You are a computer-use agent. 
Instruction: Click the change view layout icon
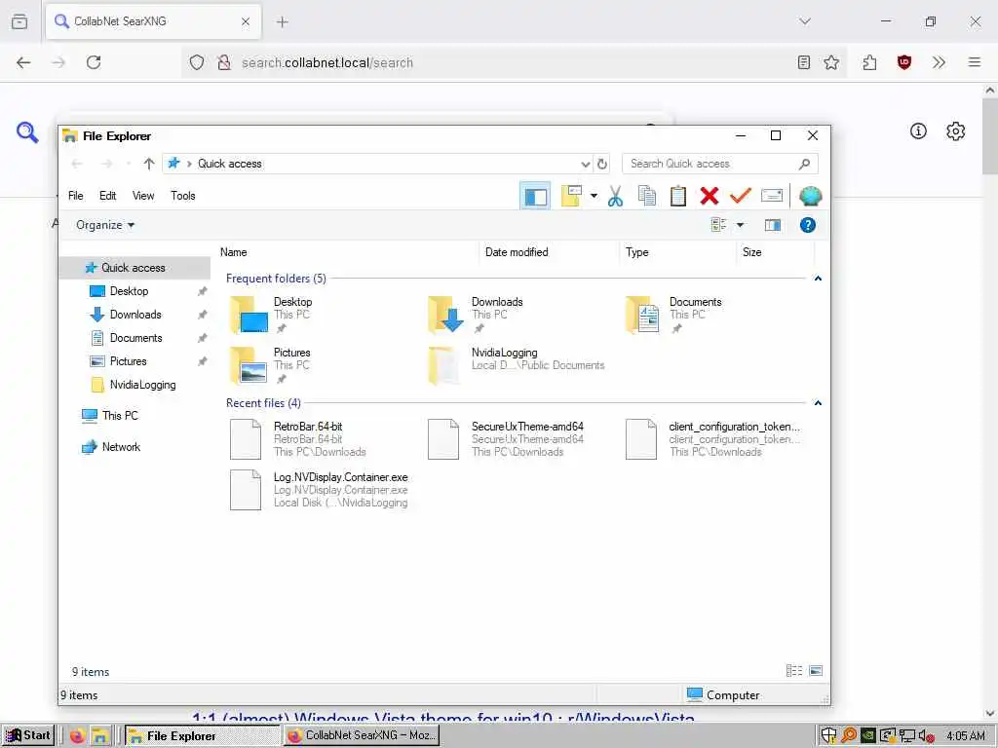click(x=718, y=225)
